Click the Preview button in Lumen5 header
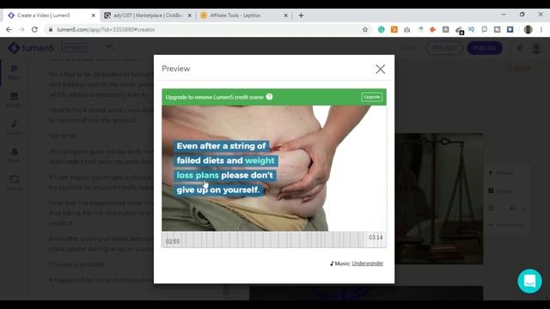 [x=444, y=48]
